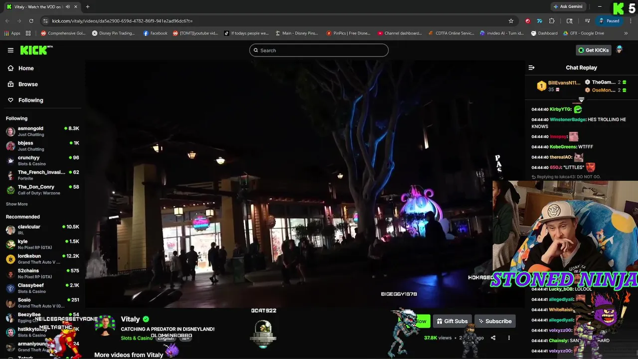Open the tab groups grid icon

(28, 33)
